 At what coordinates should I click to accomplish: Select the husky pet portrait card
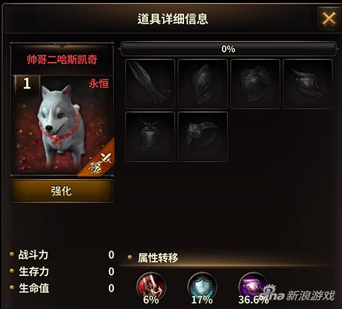pos(62,125)
